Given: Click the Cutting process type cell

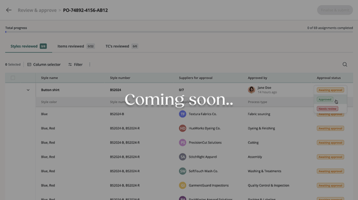Looking at the screenshot, I should (253, 142).
